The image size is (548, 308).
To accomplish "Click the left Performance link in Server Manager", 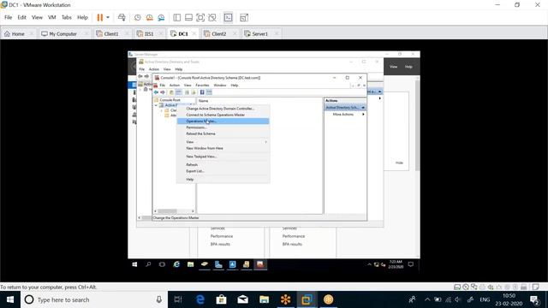I will tap(222, 236).
